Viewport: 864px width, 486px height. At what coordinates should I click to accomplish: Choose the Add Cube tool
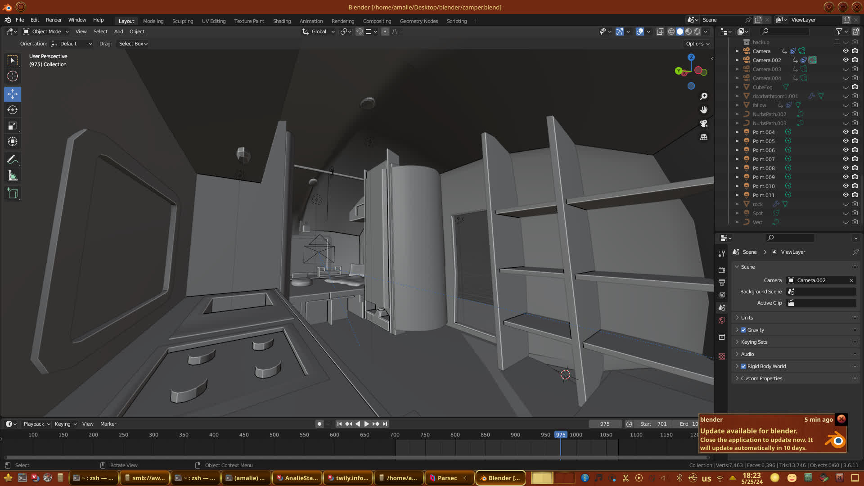[x=13, y=193]
